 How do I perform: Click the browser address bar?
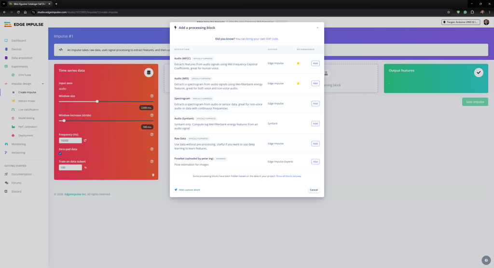(x=239, y=12)
